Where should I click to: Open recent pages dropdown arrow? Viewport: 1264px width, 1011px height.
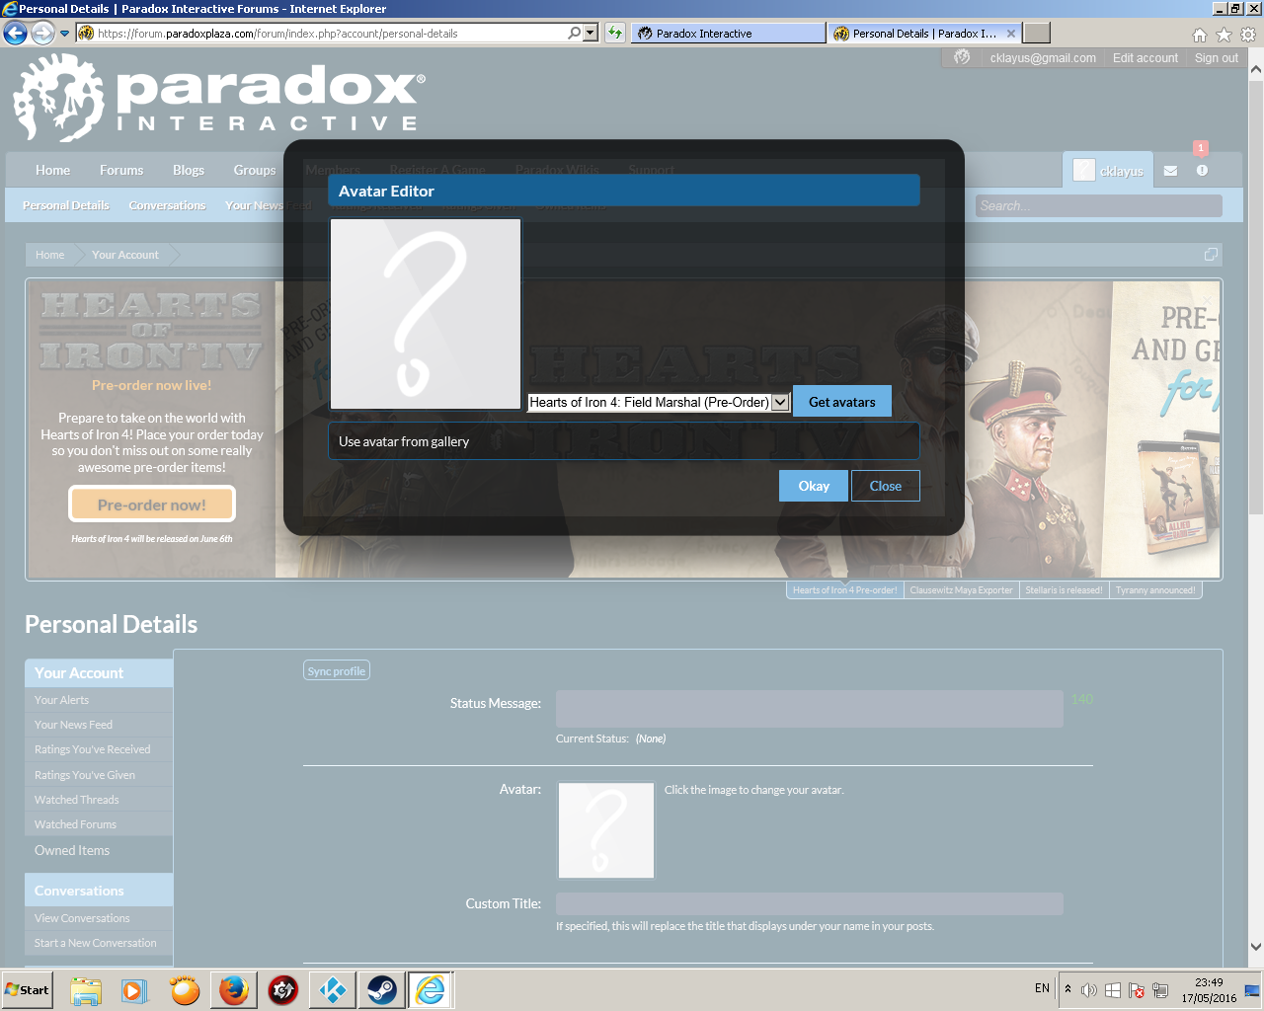point(65,34)
